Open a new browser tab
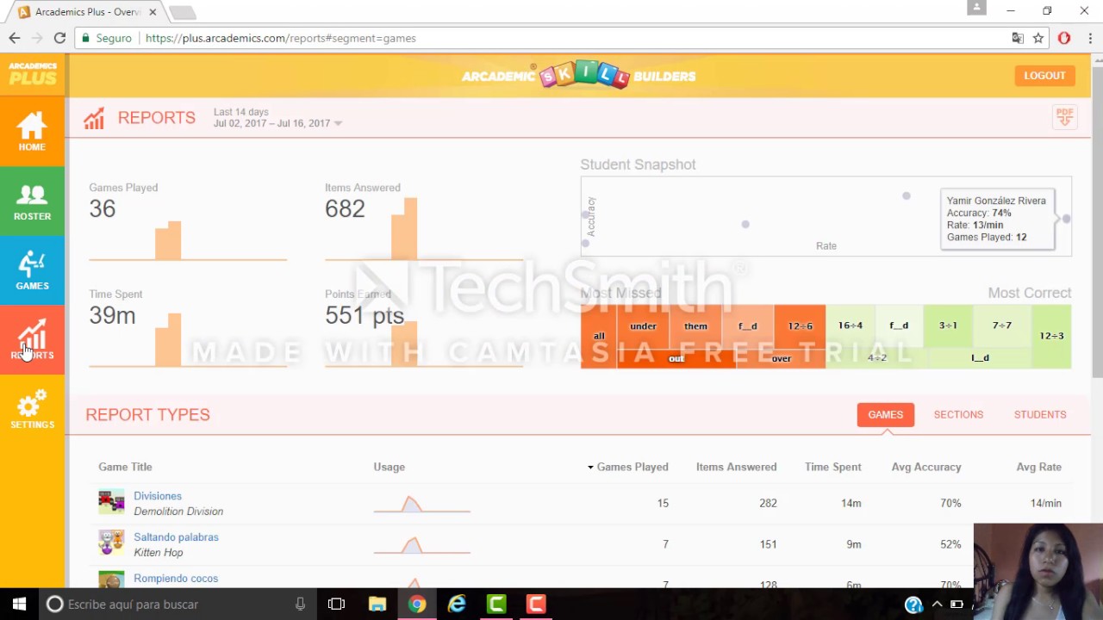Image resolution: width=1103 pixels, height=620 pixels. coord(182,12)
